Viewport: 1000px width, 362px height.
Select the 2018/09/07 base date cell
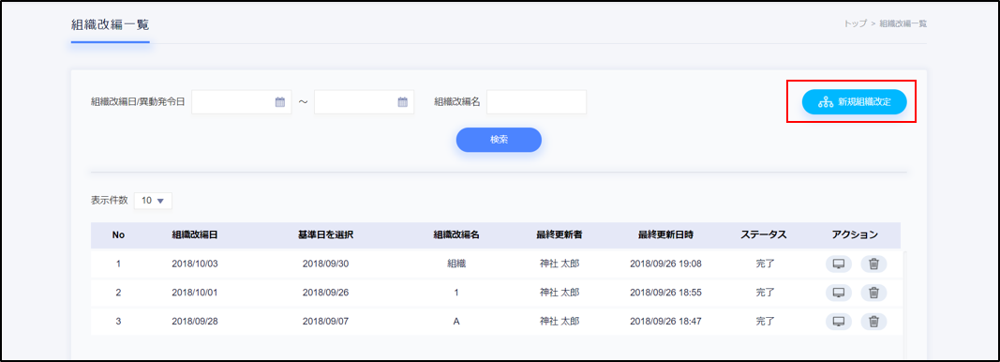click(325, 321)
